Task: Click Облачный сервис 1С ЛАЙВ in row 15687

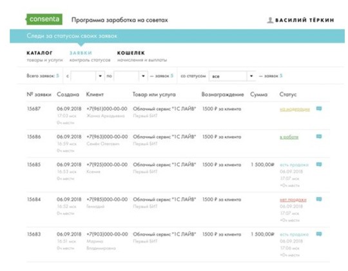Action: tap(164, 109)
